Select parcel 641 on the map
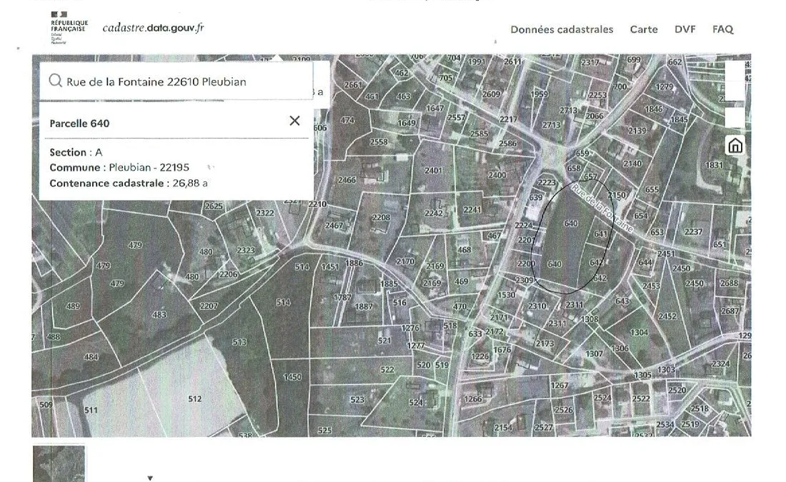The width and height of the screenshot is (786, 482). tap(600, 234)
